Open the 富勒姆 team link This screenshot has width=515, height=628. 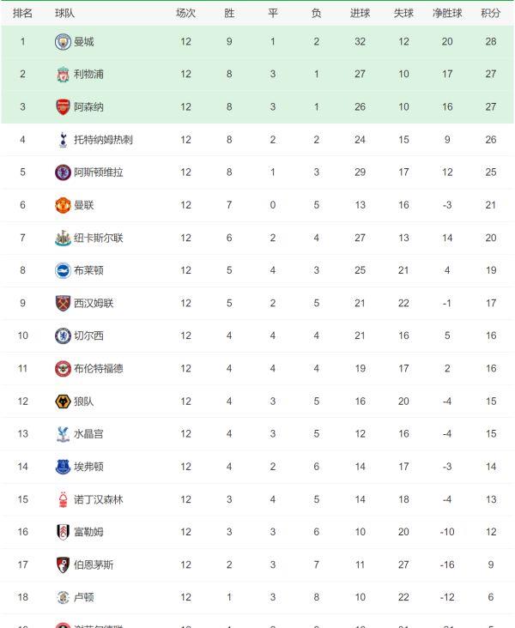[x=88, y=532]
